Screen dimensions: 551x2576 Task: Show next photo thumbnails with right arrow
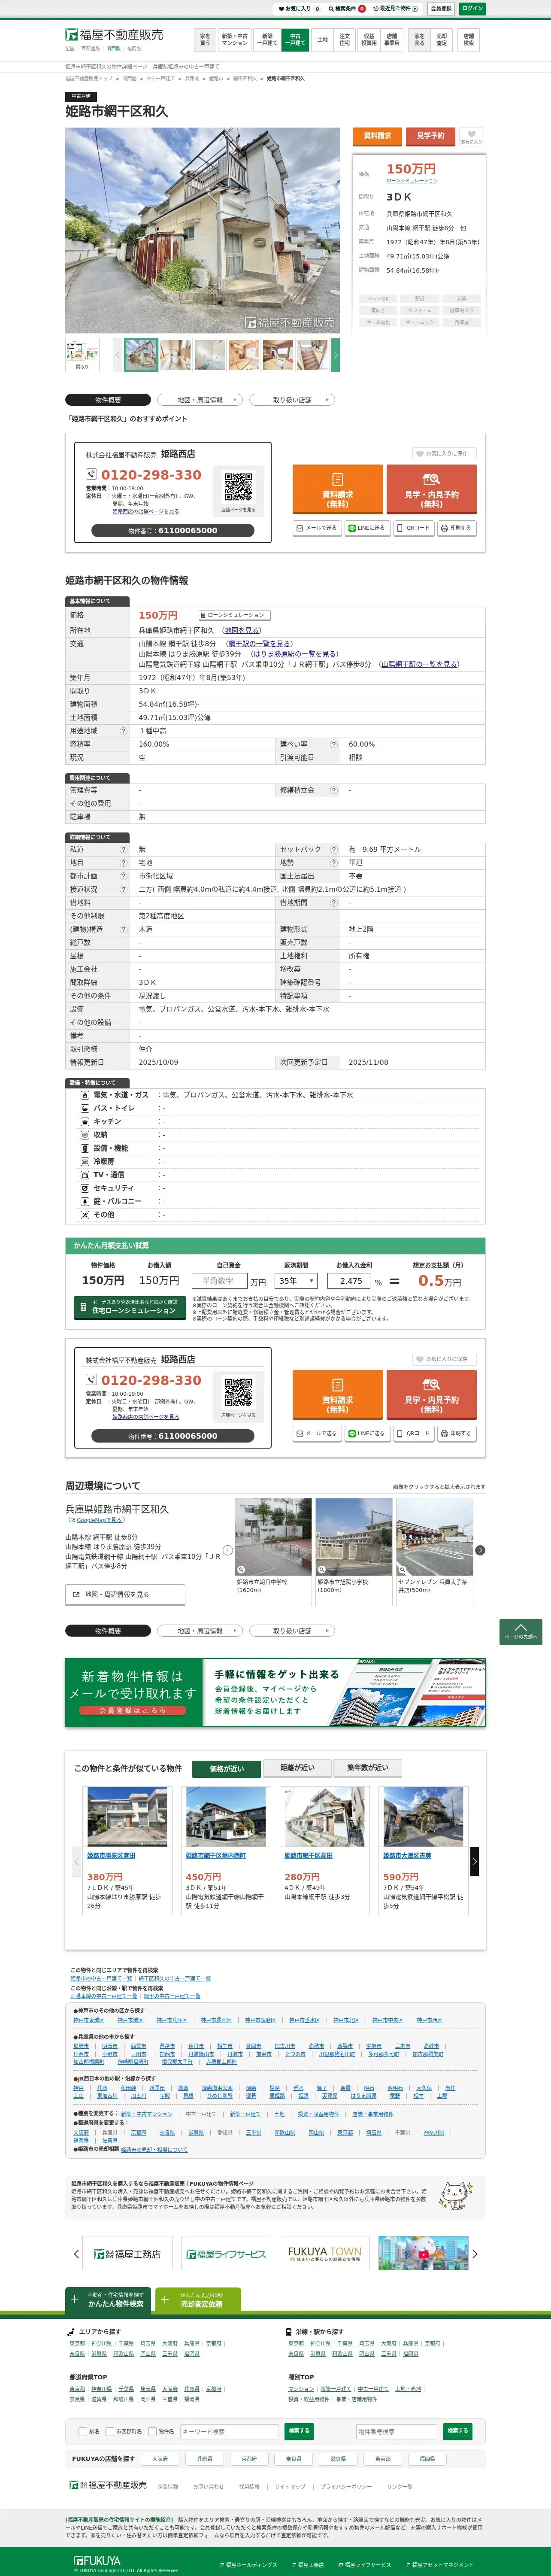(x=335, y=355)
